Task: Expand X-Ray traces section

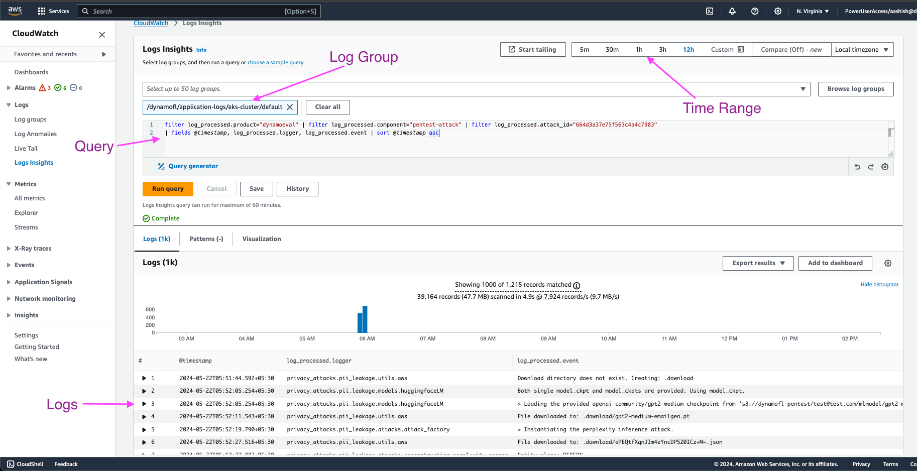Action: [x=9, y=249]
